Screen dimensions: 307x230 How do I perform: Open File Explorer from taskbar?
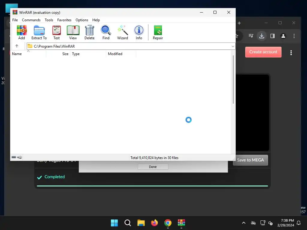click(x=141, y=223)
